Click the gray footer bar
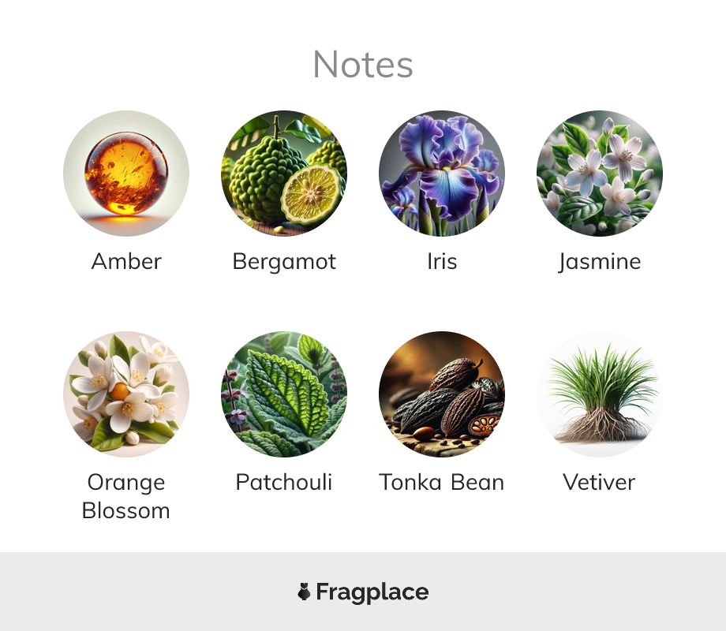This screenshot has width=726, height=631. pos(363,592)
